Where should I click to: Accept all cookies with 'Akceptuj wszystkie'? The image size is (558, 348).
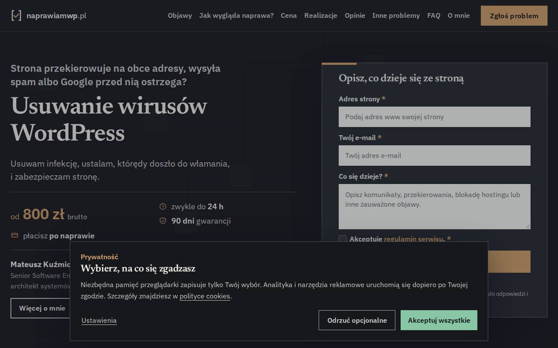click(x=439, y=320)
